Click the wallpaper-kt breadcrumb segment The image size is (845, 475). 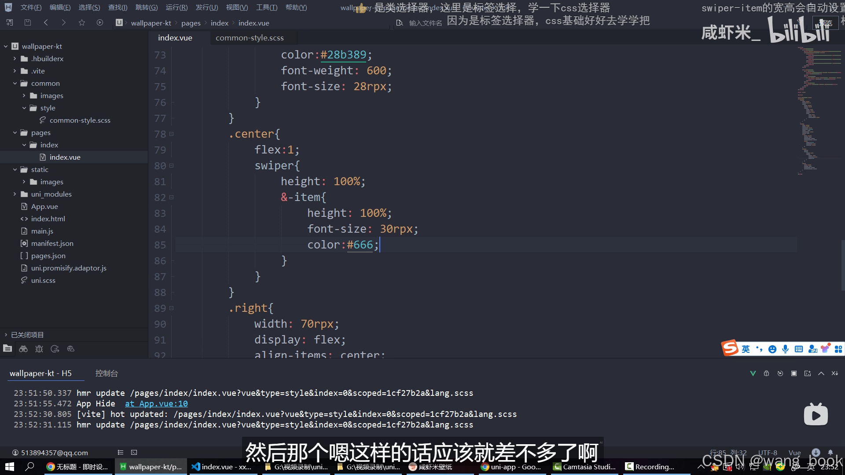coord(151,23)
